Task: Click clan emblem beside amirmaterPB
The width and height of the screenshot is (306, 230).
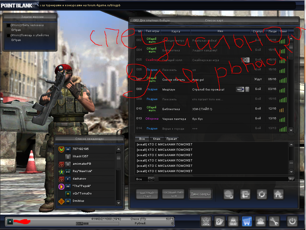Action: tap(61, 164)
